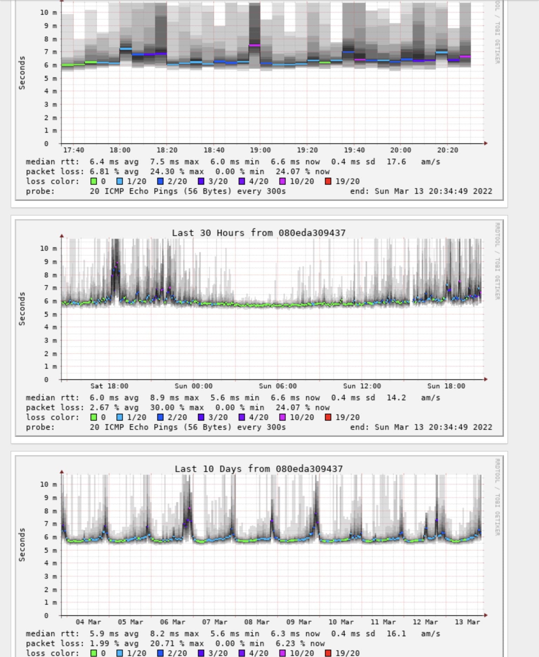Click the RRDTOOL / TOBI OETIKER watermark on Last 30 Hours graph

click(497, 261)
